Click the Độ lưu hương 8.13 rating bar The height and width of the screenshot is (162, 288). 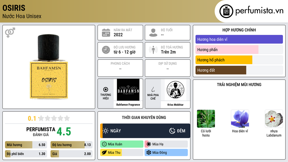(x=71, y=145)
